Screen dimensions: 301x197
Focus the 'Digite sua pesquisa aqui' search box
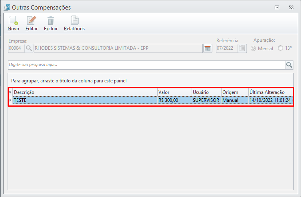coord(147,65)
